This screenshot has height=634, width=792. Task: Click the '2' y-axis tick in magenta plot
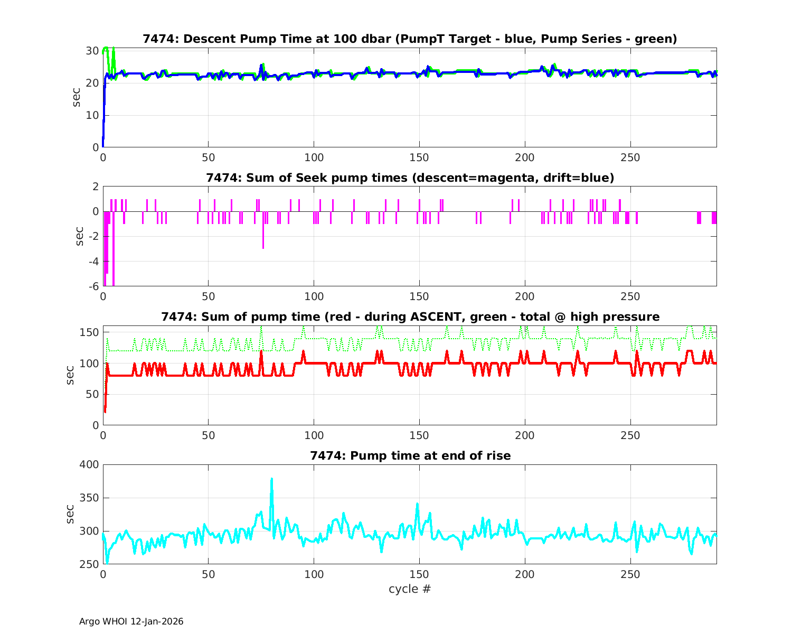tap(96, 187)
